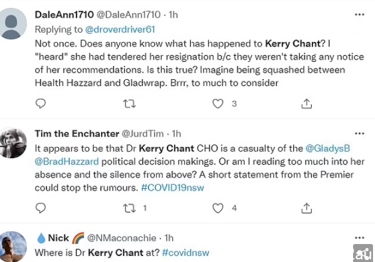Reply to Tim the Enchanter's tweet
This screenshot has width=375, height=262.
(x=41, y=208)
